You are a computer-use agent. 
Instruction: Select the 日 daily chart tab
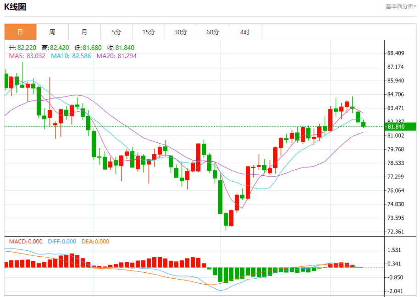[20, 32]
